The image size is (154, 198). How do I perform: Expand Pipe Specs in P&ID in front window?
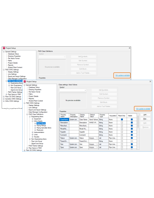pos(27,148)
